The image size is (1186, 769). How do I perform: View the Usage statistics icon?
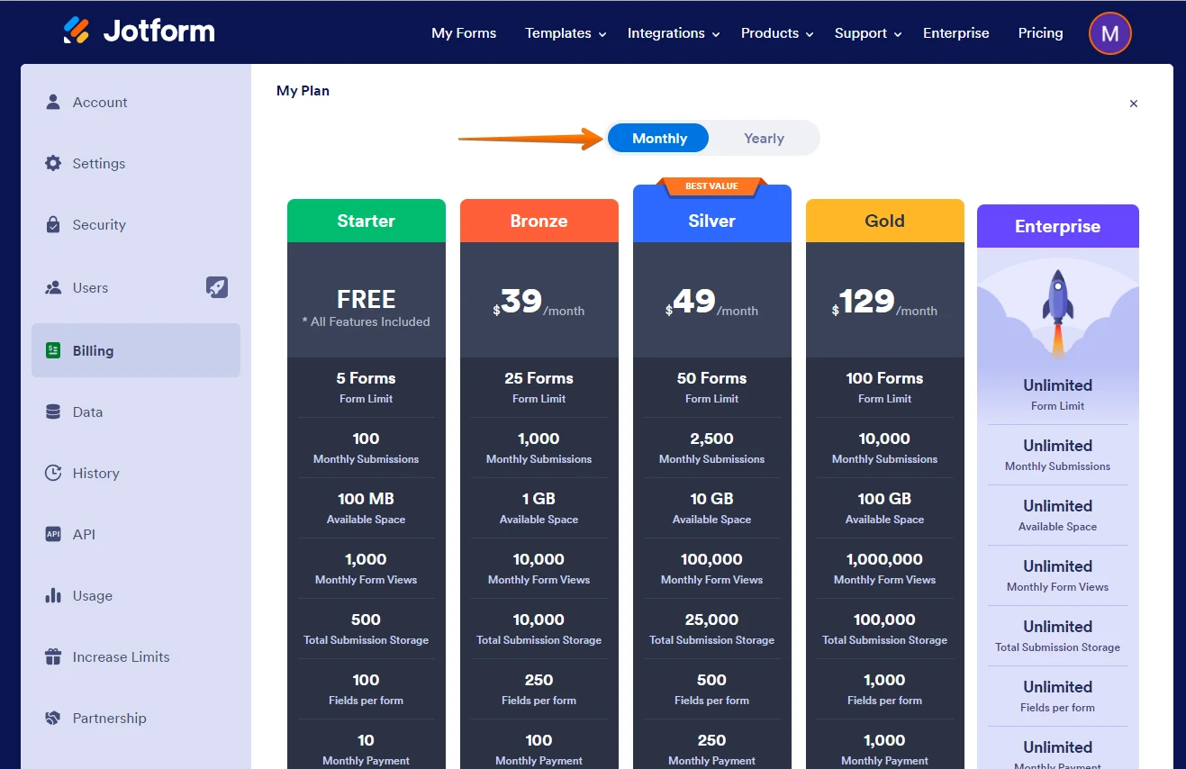pyautogui.click(x=92, y=595)
